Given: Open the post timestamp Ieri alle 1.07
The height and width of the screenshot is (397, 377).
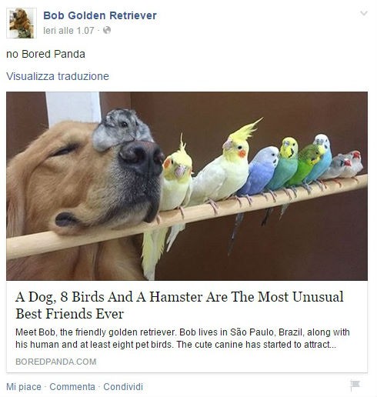Looking at the screenshot, I should click(x=68, y=31).
